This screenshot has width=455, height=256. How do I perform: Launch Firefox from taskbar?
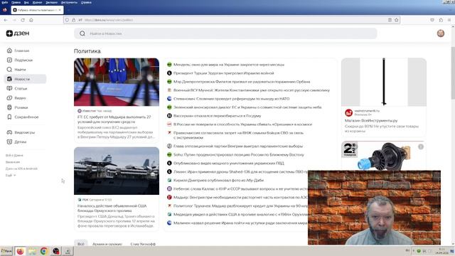[20, 251]
